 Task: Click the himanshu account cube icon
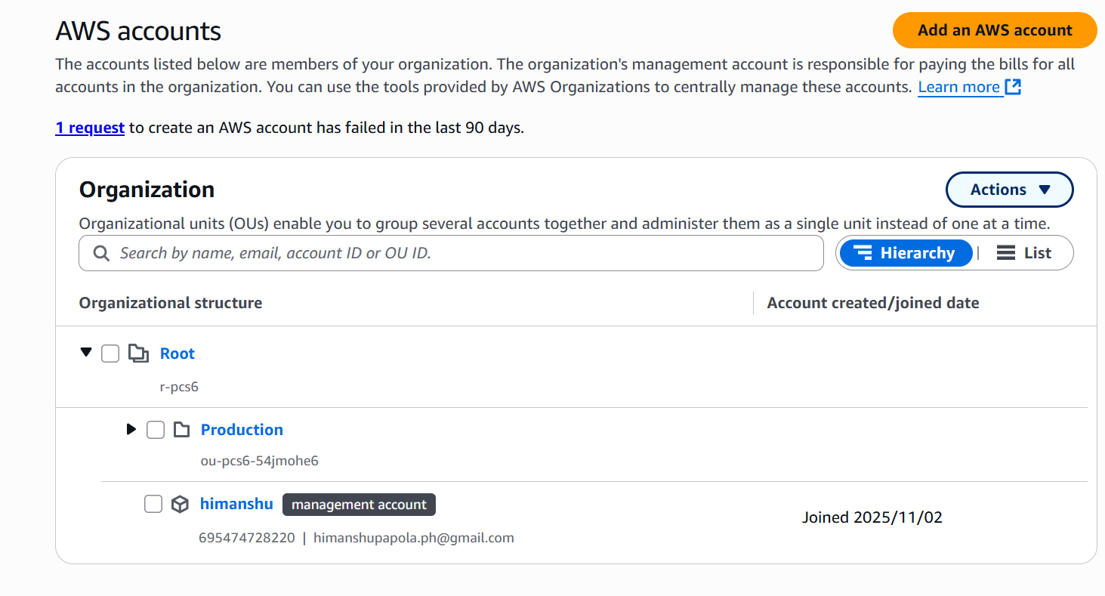[x=180, y=504]
